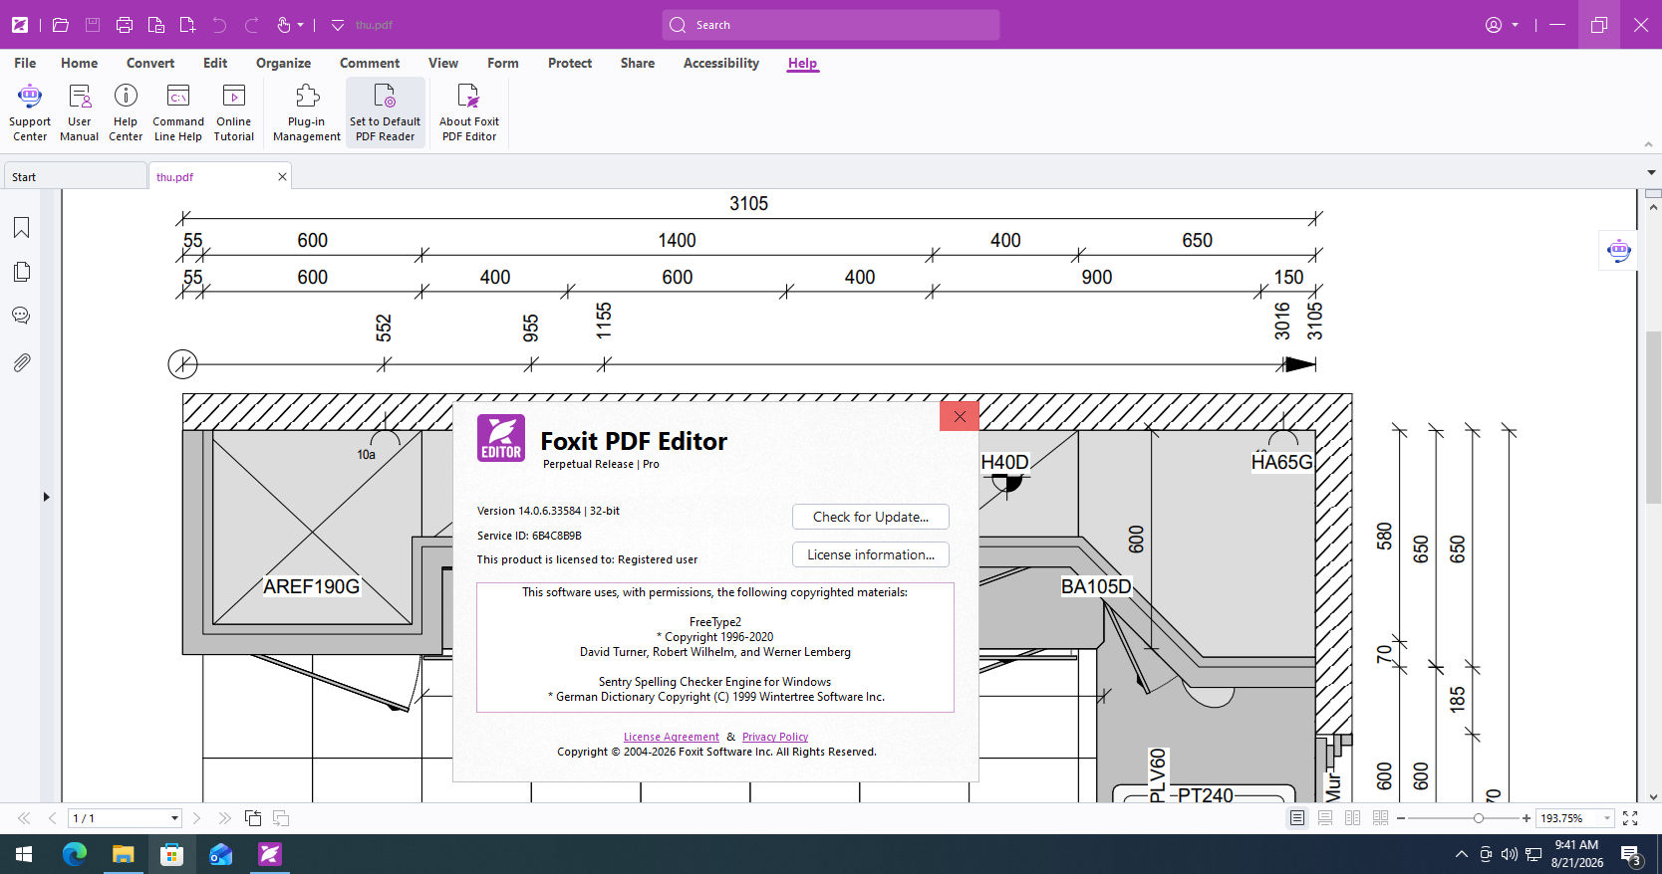This screenshot has height=874, width=1662.
Task: Click zoom out minus button
Action: [1401, 818]
